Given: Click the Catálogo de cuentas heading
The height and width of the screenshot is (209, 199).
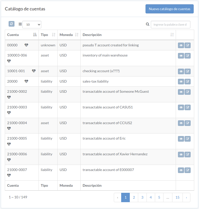Looking at the screenshot, I should (25, 9).
